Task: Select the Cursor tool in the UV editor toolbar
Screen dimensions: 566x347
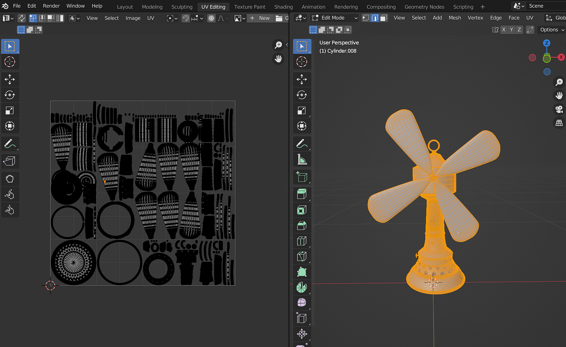Action: (x=10, y=62)
